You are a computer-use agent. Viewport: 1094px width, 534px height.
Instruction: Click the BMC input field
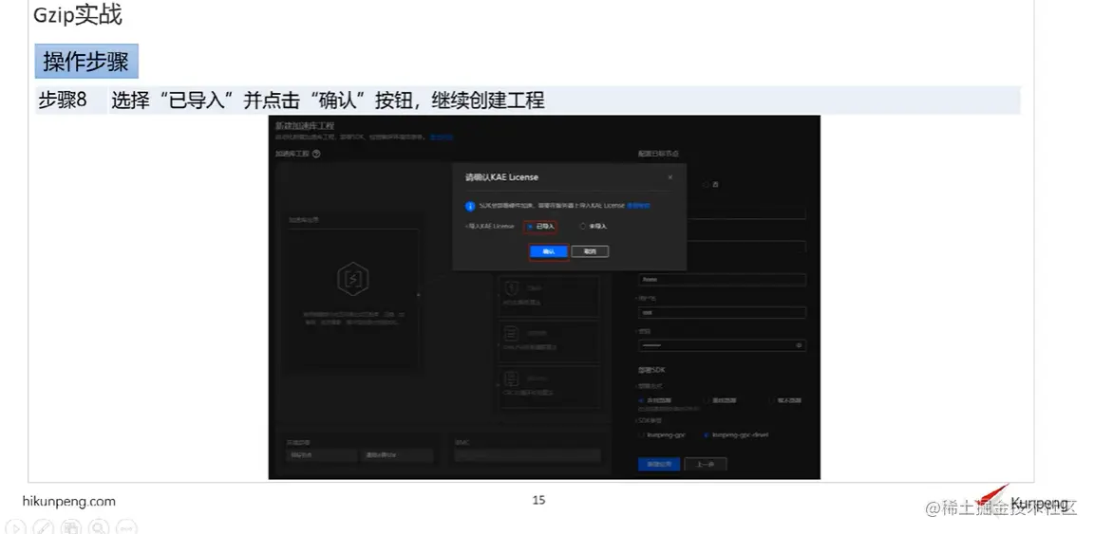527,455
